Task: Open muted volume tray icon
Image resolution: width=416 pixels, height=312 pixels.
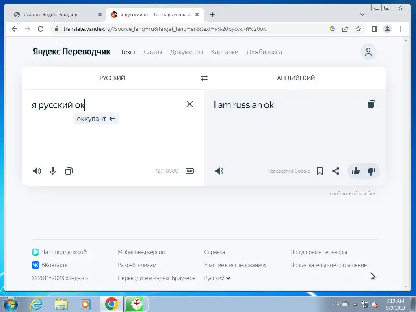Action: tap(375, 304)
